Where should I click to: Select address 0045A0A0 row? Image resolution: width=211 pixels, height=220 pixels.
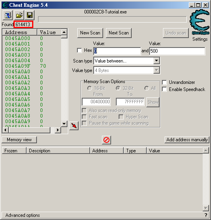coord(32,71)
